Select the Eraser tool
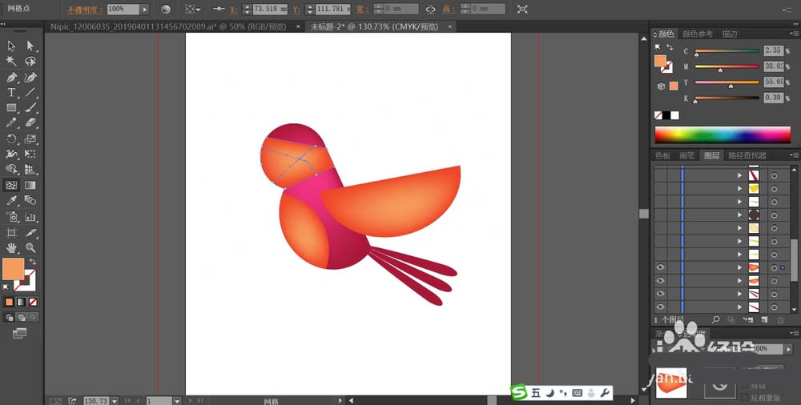The image size is (801, 405). point(30,123)
